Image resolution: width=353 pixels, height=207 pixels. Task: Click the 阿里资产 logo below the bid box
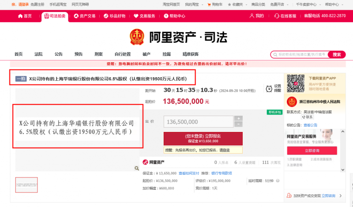point(154,162)
